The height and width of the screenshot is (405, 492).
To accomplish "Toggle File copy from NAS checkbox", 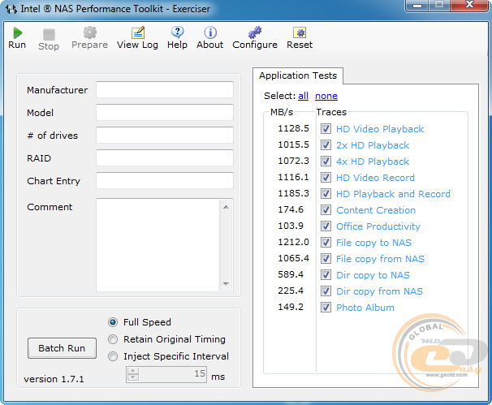I will [x=326, y=259].
